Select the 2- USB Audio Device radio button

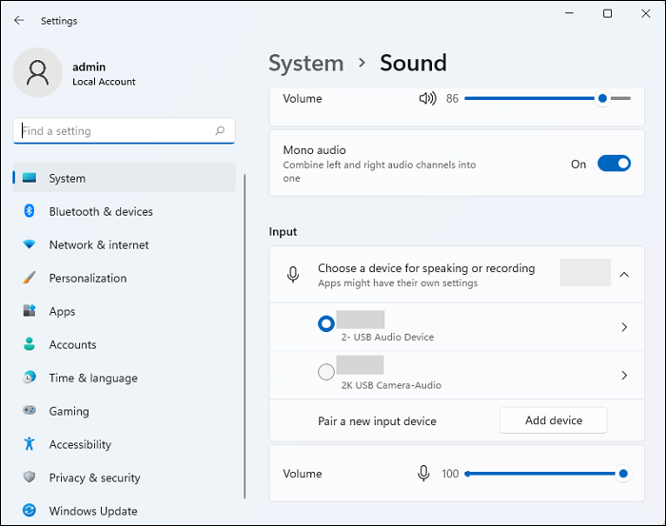(x=326, y=324)
